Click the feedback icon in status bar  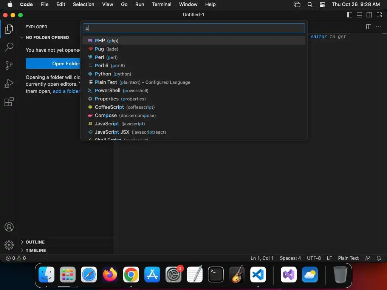click(x=367, y=258)
